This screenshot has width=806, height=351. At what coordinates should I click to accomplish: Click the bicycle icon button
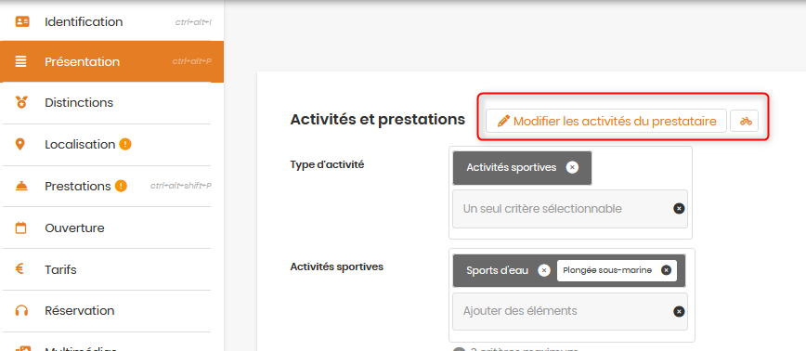coord(745,122)
